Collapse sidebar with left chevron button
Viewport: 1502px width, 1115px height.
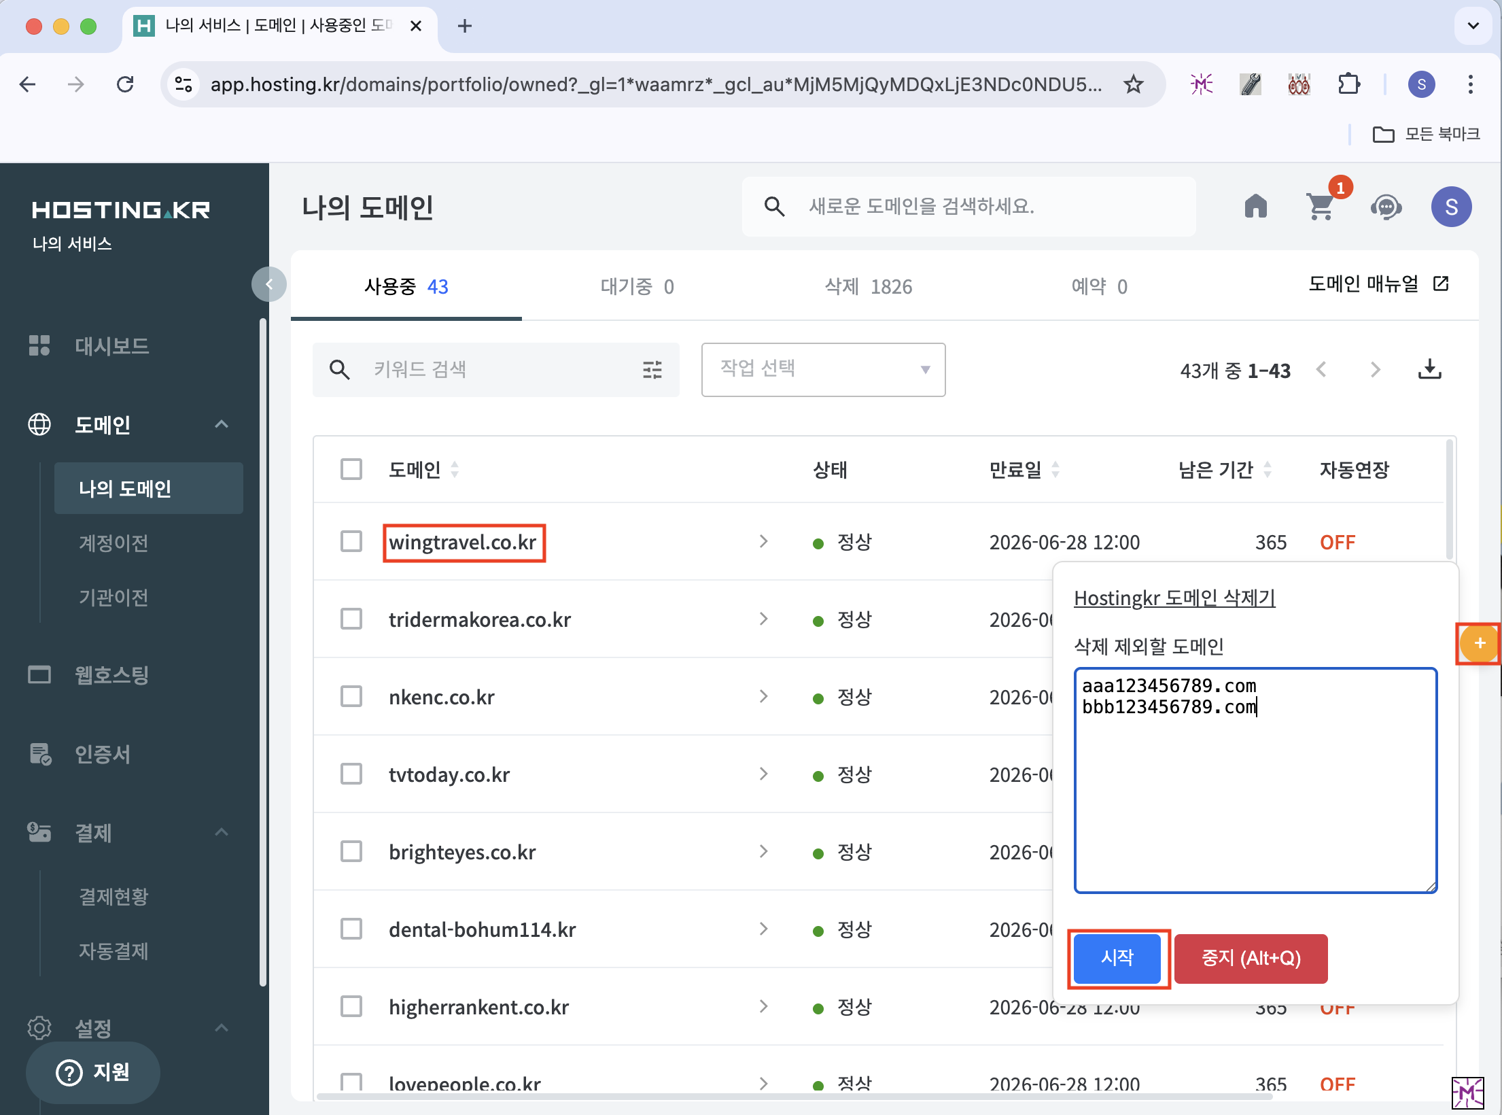[269, 284]
